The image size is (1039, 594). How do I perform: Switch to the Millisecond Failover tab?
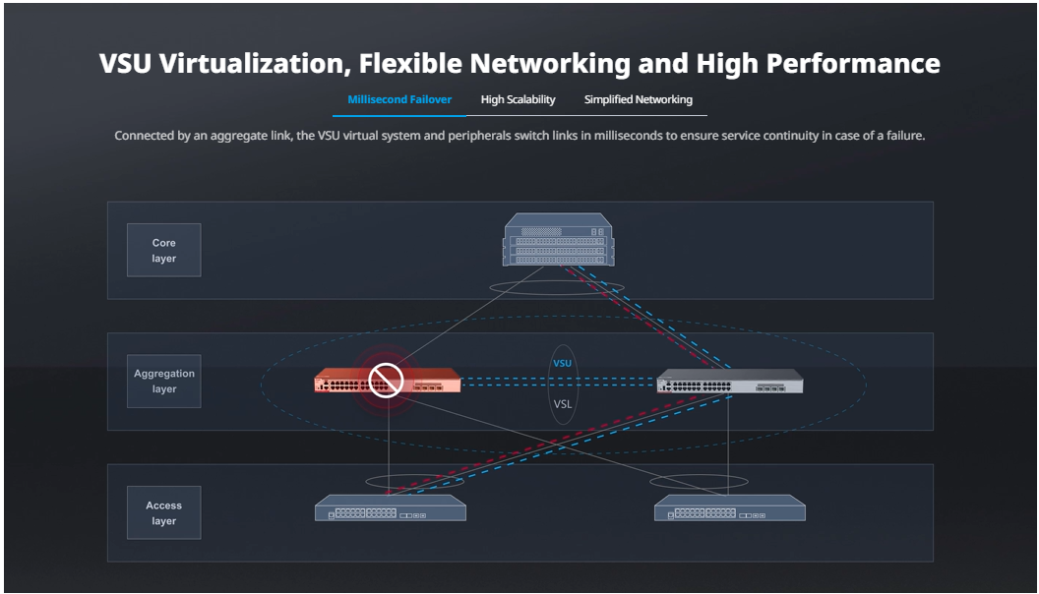[x=399, y=99]
